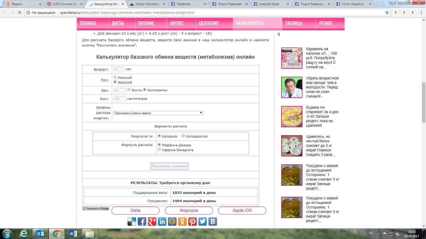426x239 pixels.
Task: Share on Odnoklassniki icon
Action: coord(182,221)
